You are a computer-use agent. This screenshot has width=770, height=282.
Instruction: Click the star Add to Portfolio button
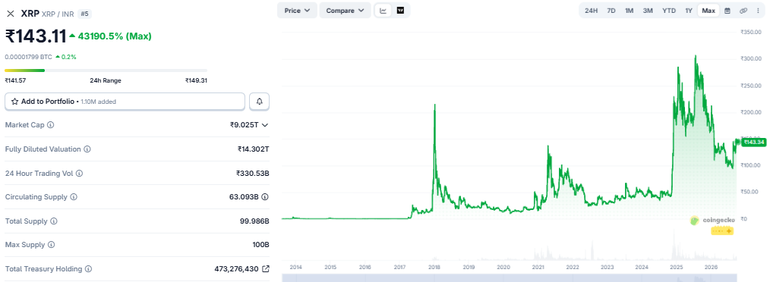click(125, 102)
